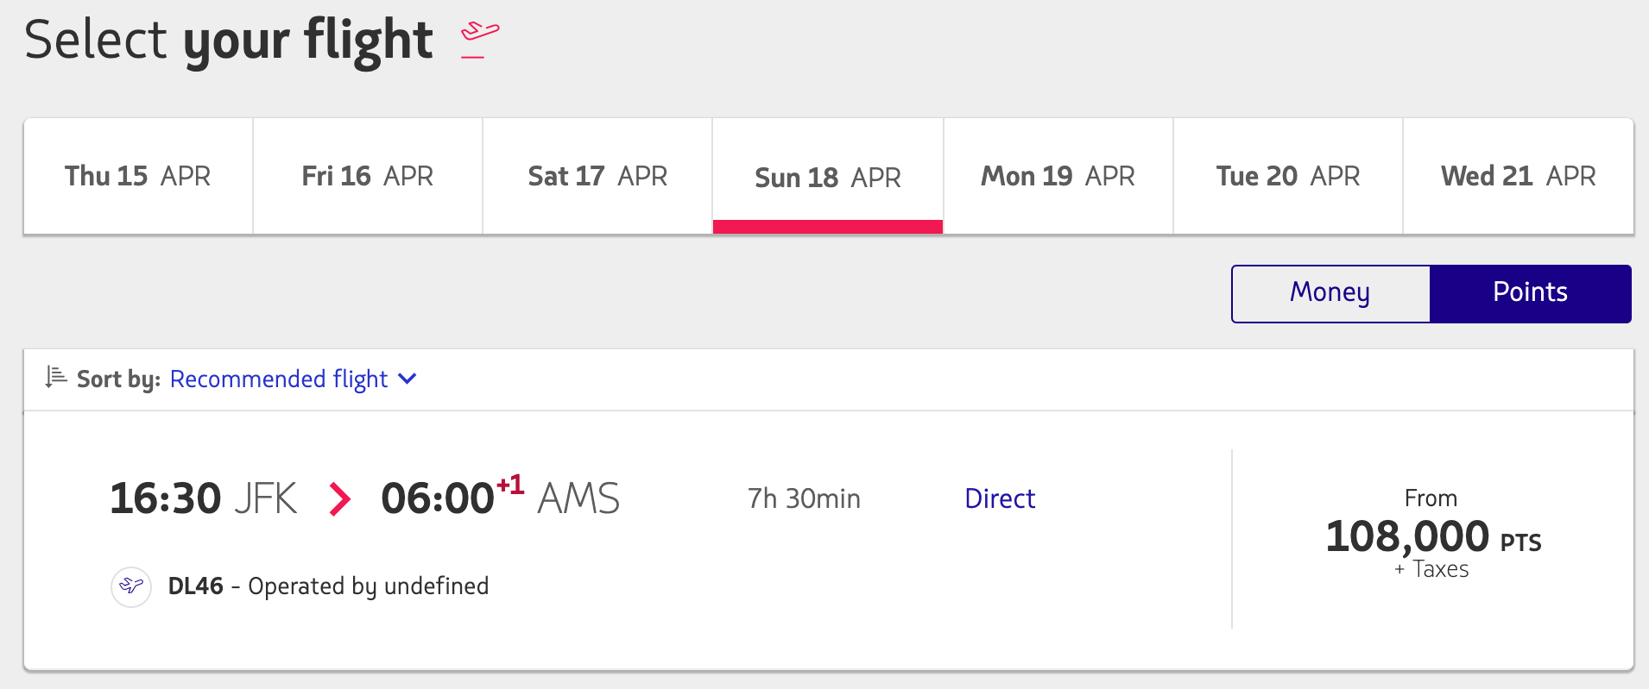Viewport: 1649px width, 689px height.
Task: Select the Fri 16 APR date
Action: tap(367, 176)
